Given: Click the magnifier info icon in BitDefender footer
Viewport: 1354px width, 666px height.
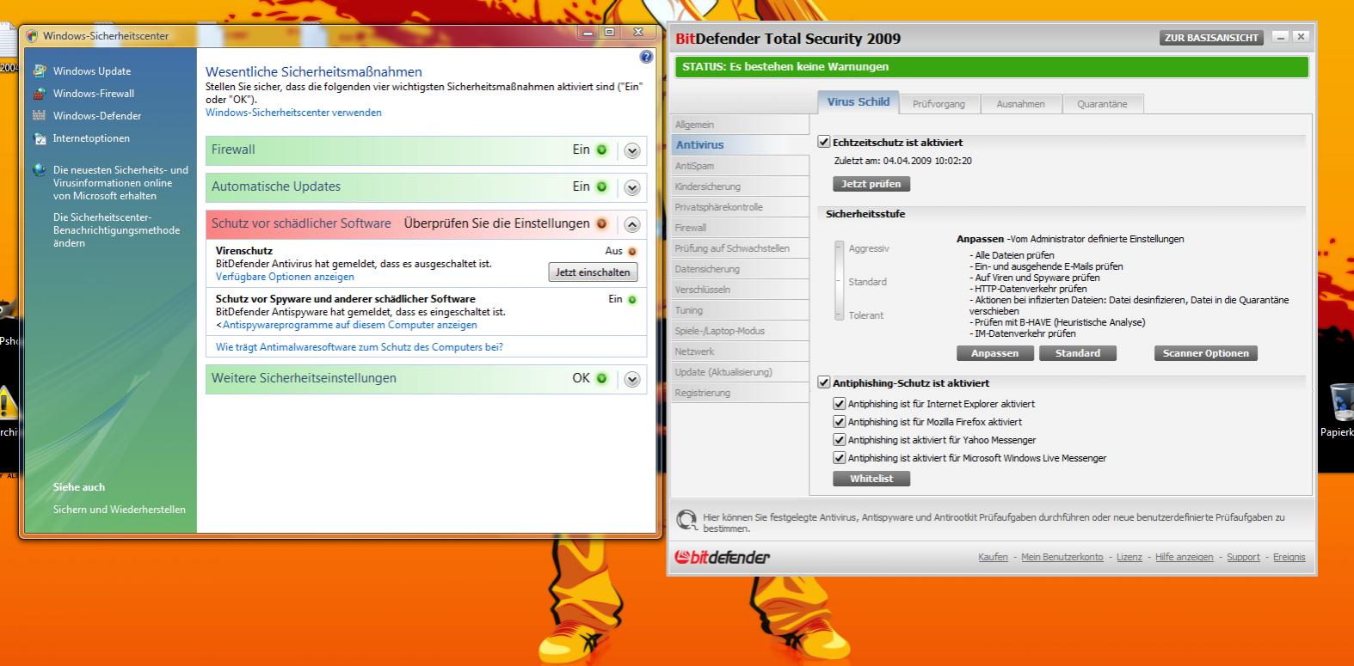Looking at the screenshot, I should pyautogui.click(x=686, y=520).
